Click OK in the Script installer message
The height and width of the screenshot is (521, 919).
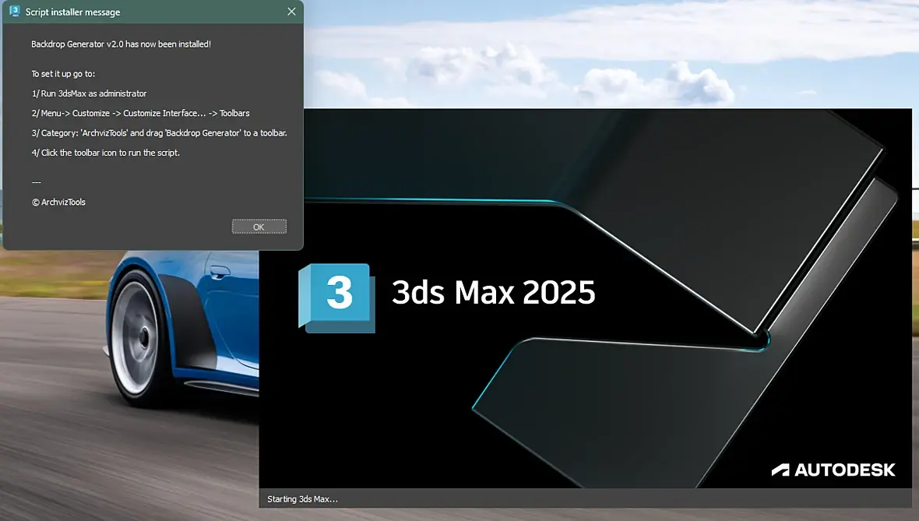[259, 227]
